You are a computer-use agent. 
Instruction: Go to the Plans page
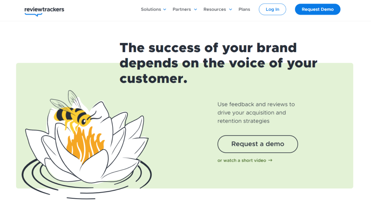(x=244, y=9)
